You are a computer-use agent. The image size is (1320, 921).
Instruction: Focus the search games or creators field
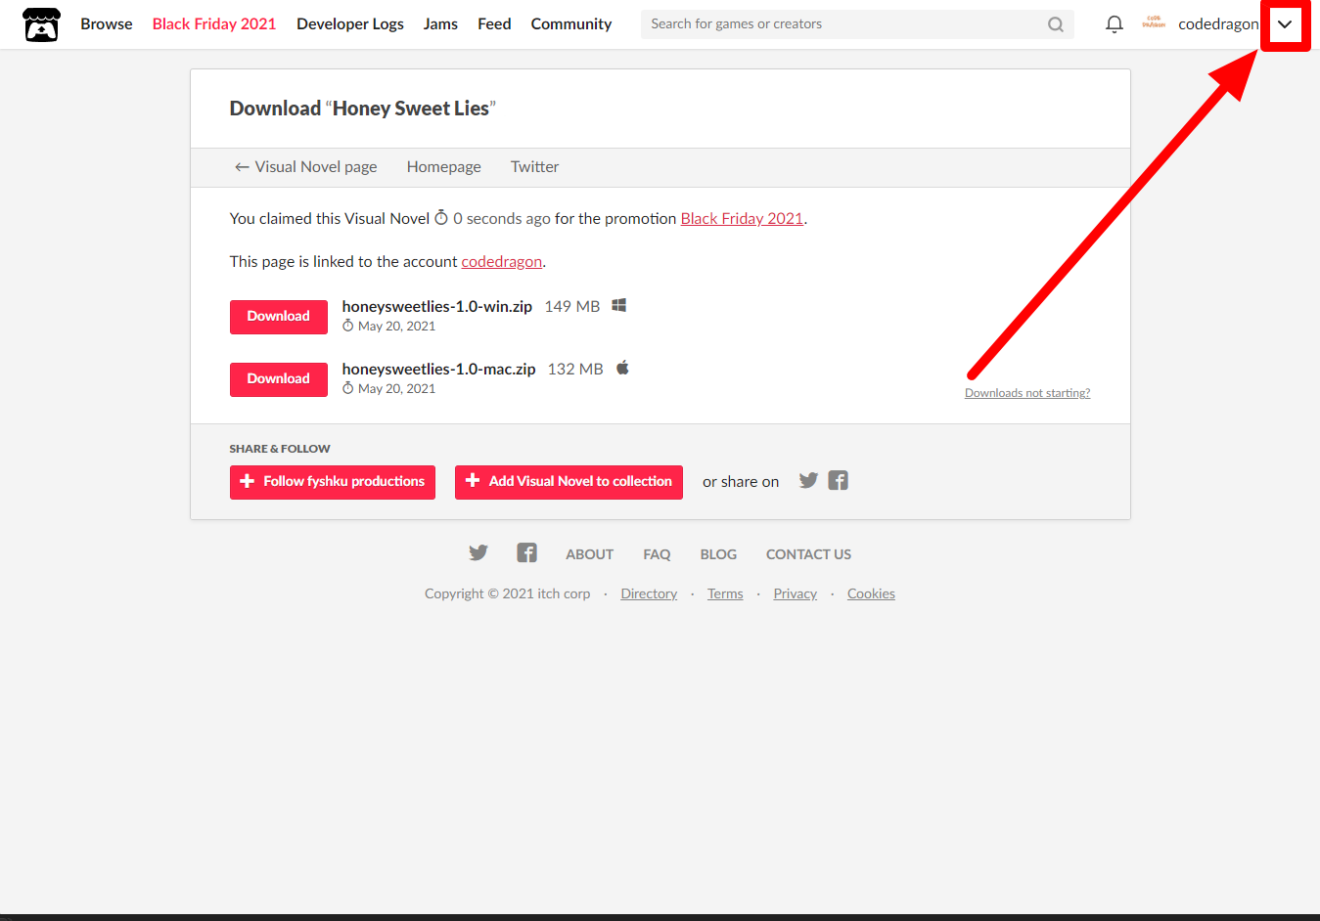(x=857, y=24)
